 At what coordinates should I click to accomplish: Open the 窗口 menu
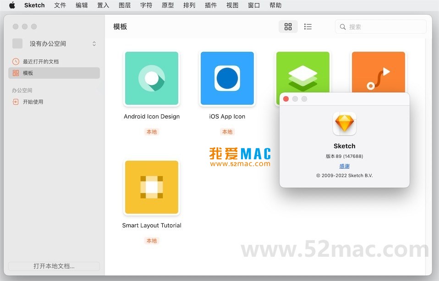pyautogui.click(x=253, y=5)
